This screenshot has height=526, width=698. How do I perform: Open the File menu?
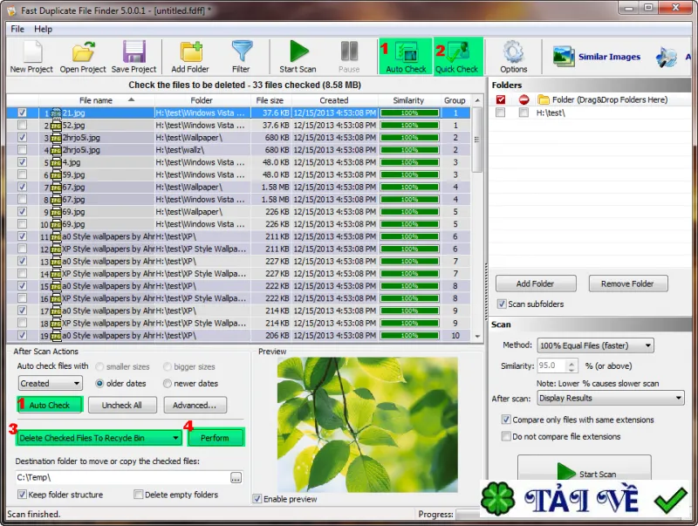click(x=17, y=29)
